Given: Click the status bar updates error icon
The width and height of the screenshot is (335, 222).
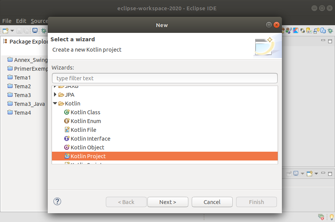Looking at the screenshot, I should point(321,217).
